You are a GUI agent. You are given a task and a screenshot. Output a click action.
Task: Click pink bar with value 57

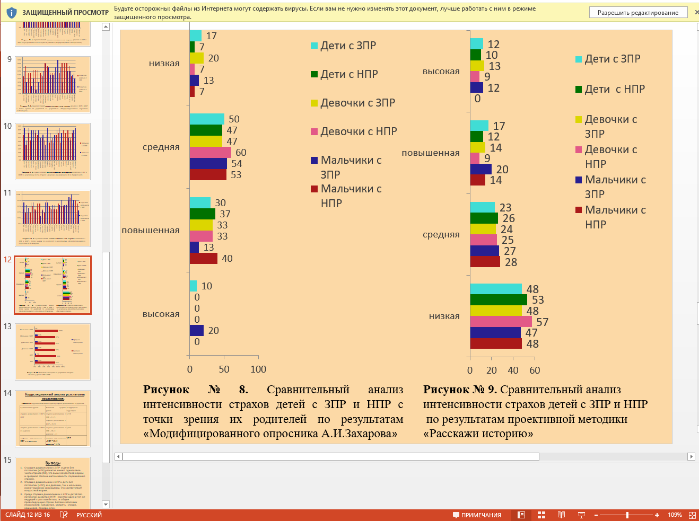click(x=501, y=322)
